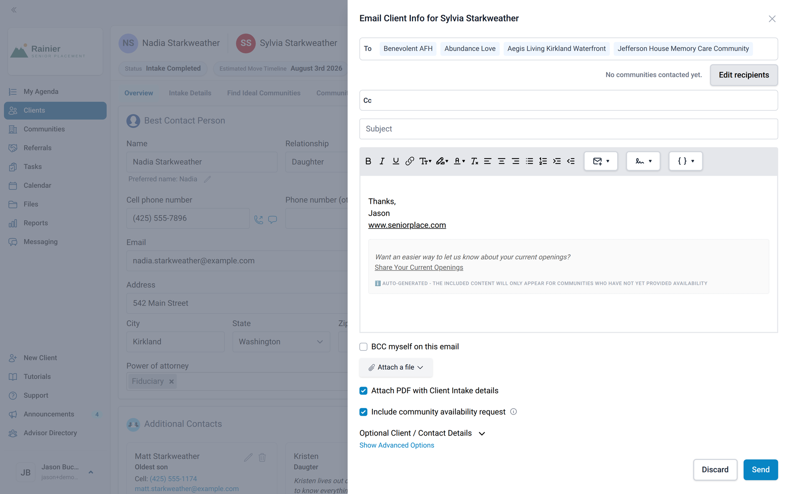Uncheck Attach PDF with Client Intake details
Image resolution: width=790 pixels, height=494 pixels.
[363, 391]
